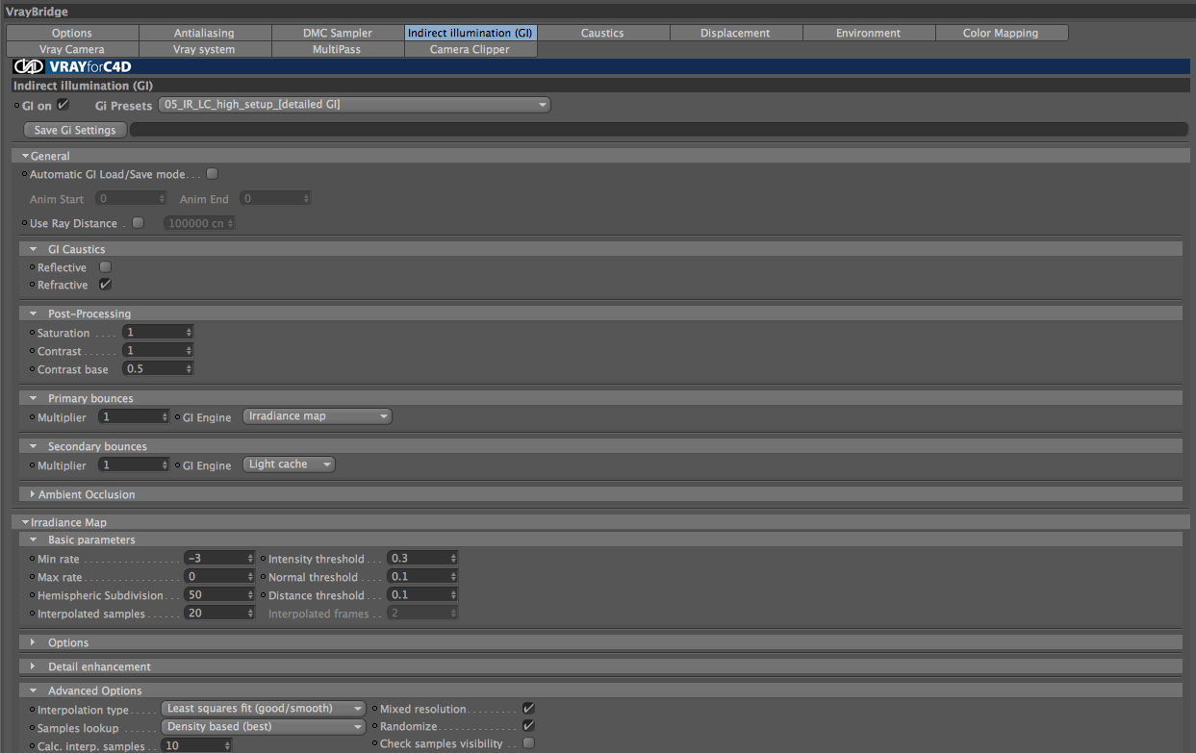Enable Automatic GI Load/Save mode checkbox

pyautogui.click(x=213, y=174)
